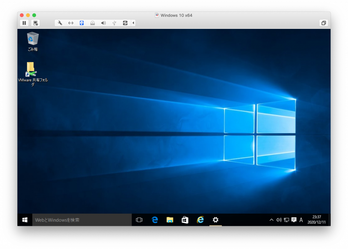Show hidden system tray icons
This screenshot has height=249, width=348.
272,220
